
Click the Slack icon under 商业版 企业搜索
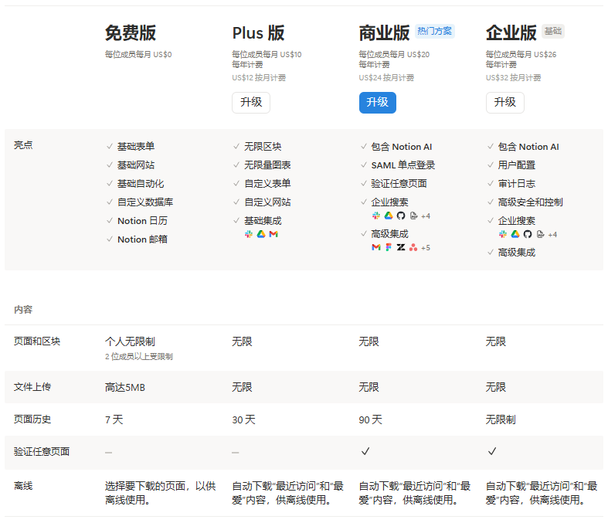[x=376, y=216]
